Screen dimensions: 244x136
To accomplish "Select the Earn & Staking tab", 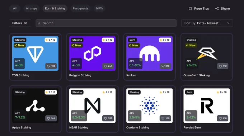I will coord(55,9).
